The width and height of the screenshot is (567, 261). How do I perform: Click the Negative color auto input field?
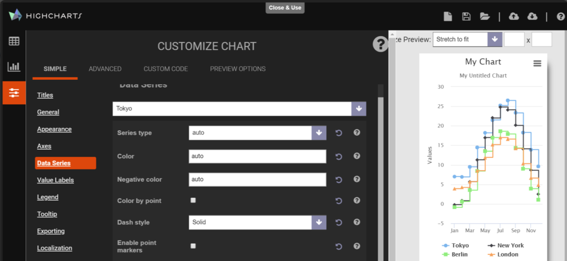(x=257, y=180)
